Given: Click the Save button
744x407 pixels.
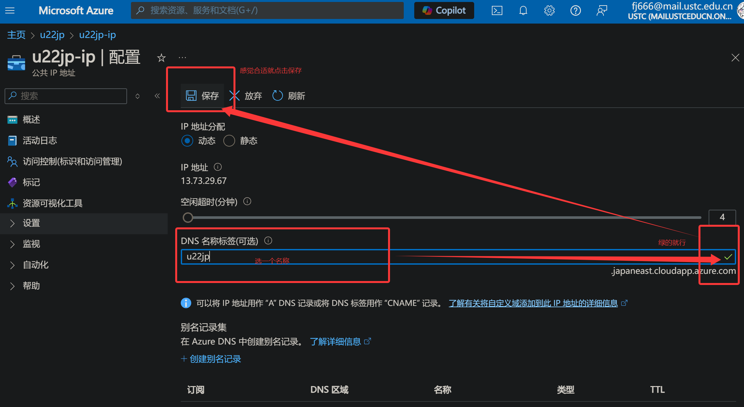Looking at the screenshot, I should coord(202,96).
